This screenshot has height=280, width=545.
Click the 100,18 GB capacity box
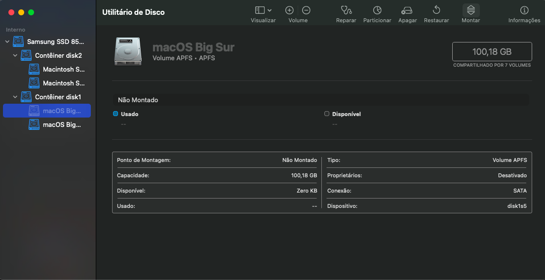pyautogui.click(x=492, y=52)
